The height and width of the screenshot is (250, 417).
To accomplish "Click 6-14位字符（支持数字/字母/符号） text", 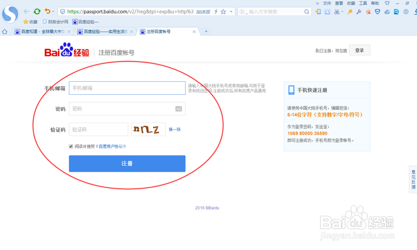I will click(325, 115).
